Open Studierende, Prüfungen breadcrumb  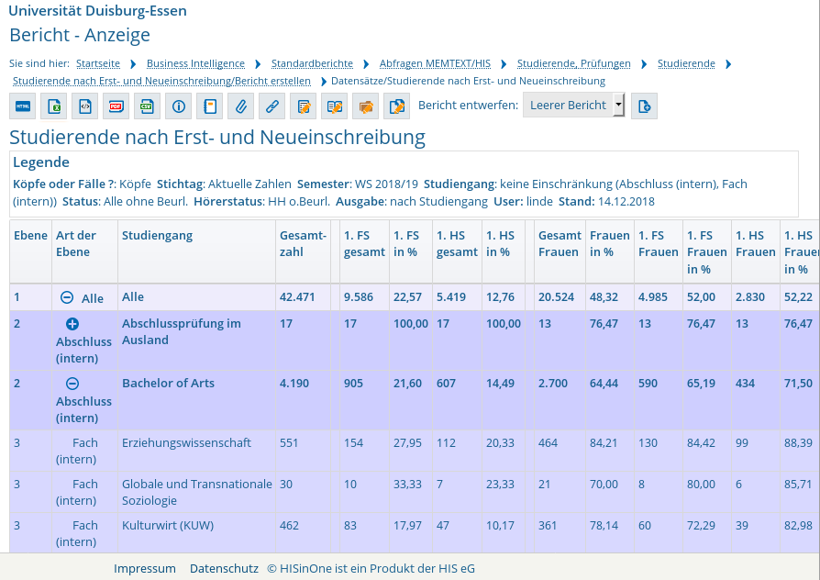(x=573, y=63)
